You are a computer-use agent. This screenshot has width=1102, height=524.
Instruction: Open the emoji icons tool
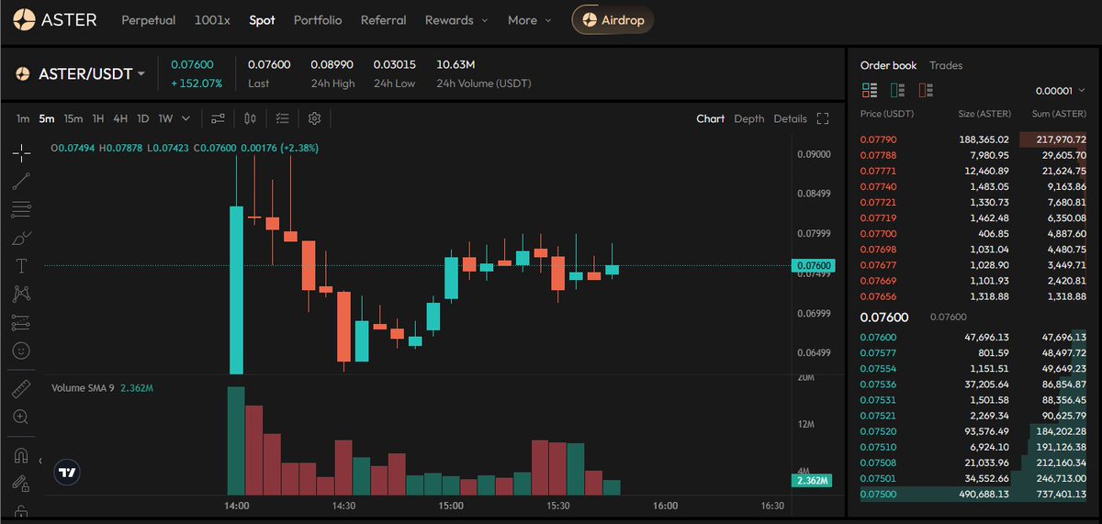pyautogui.click(x=21, y=351)
